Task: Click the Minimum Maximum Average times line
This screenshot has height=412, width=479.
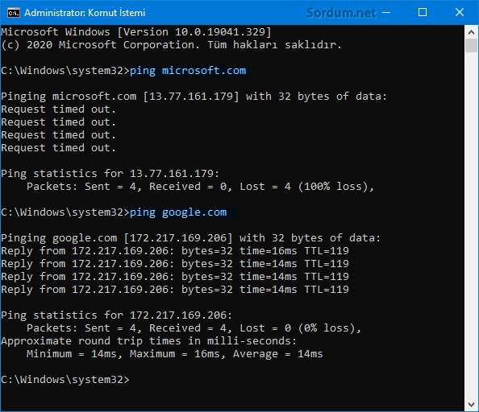Action: (174, 354)
